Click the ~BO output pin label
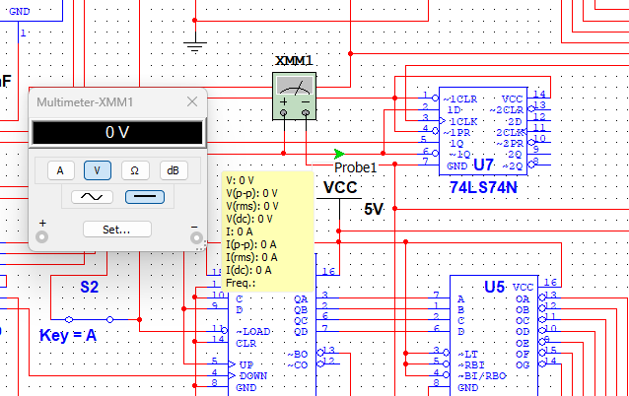Image resolution: width=629 pixels, height=396 pixels. coord(298,355)
